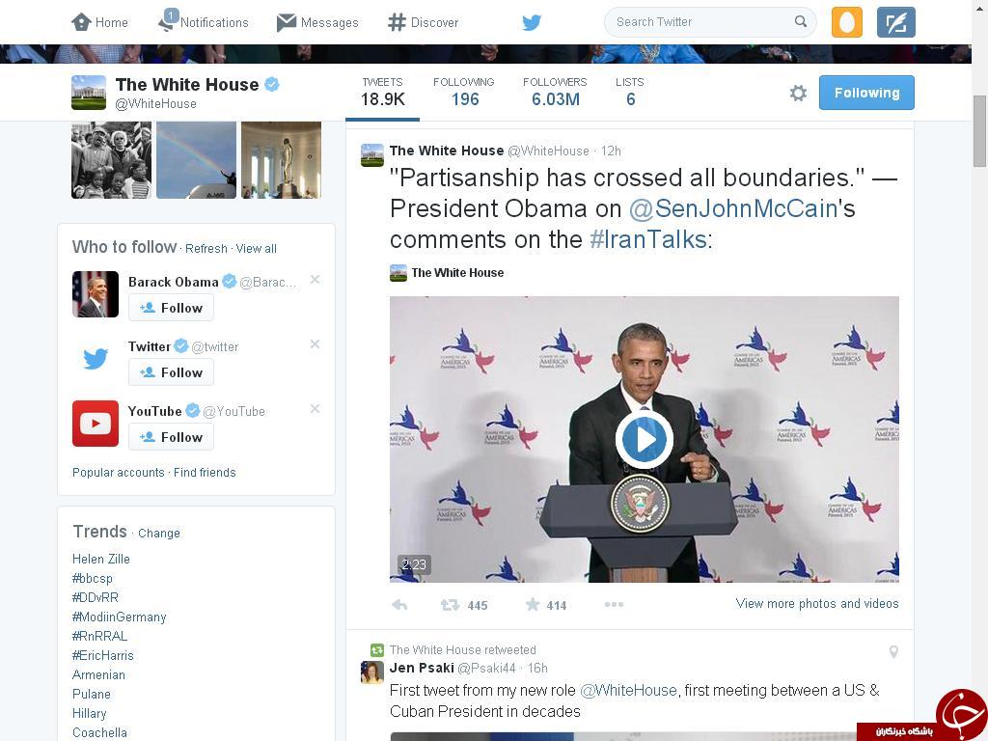The image size is (988, 741).
Task: Follow the Twitter account
Action: pos(172,372)
